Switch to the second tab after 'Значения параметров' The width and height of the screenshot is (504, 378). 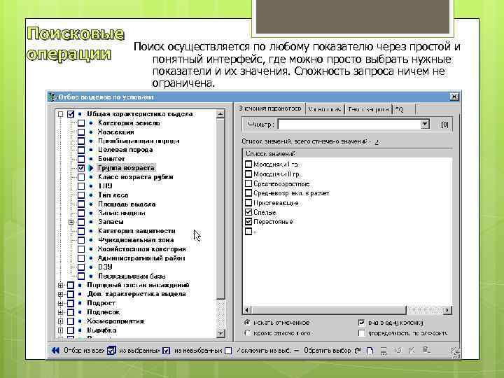click(325, 109)
